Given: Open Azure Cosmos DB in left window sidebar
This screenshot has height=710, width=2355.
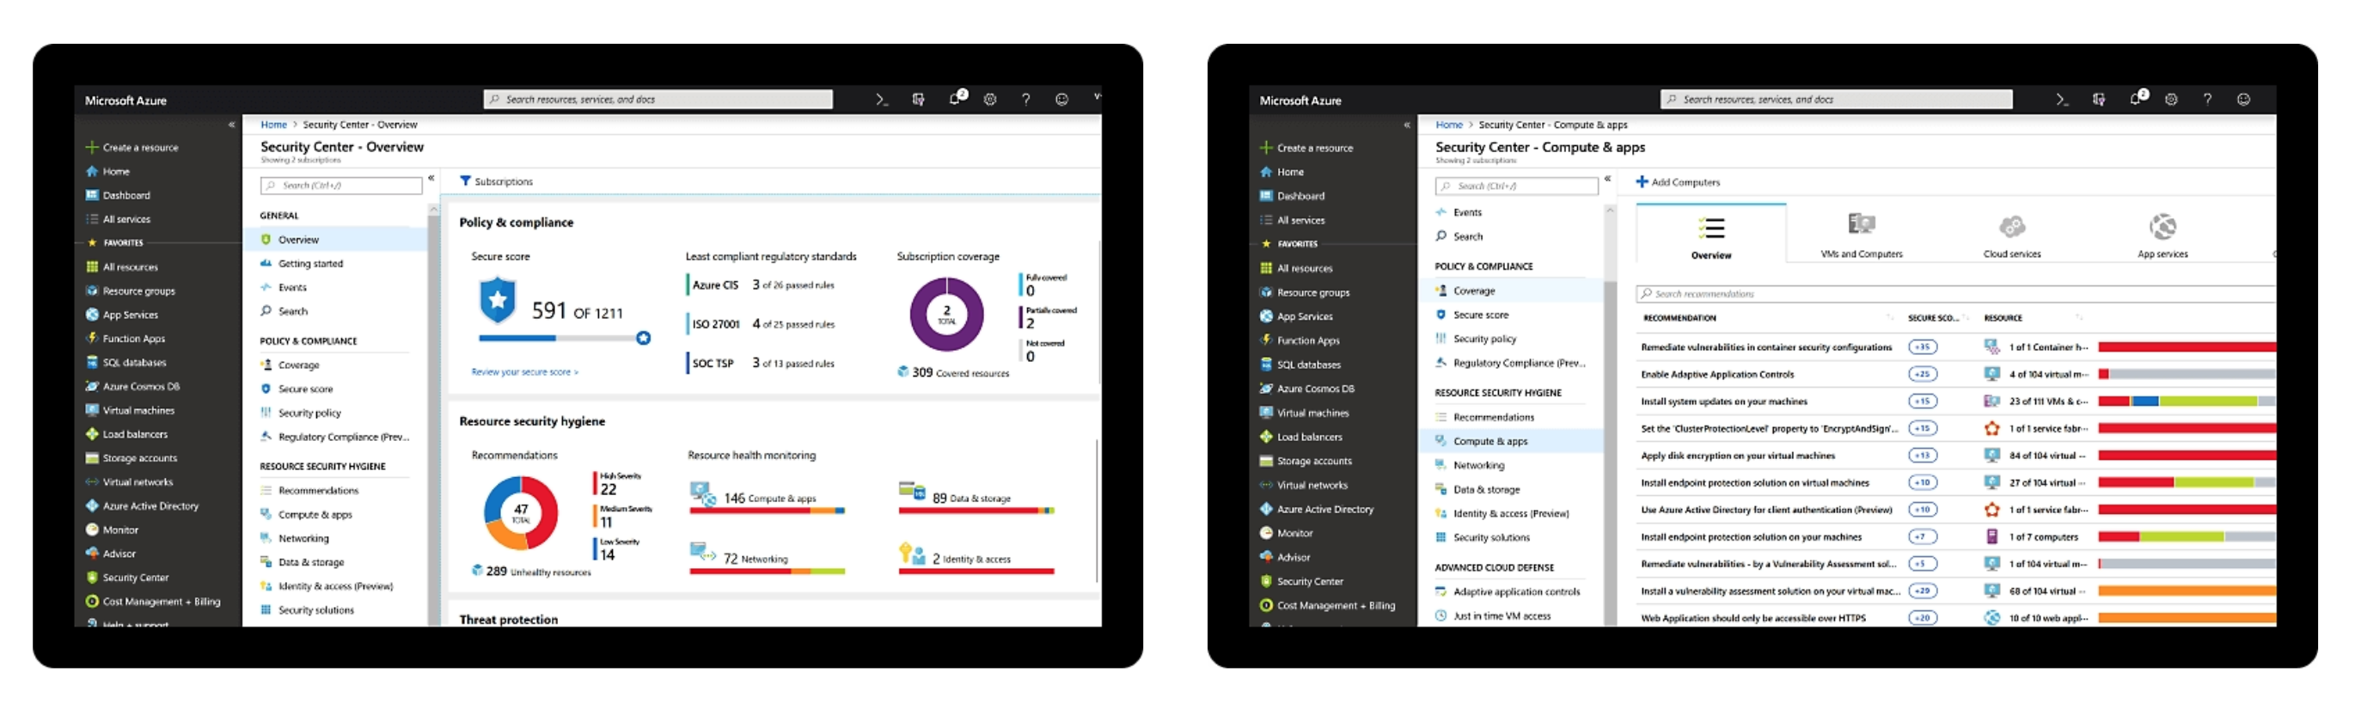Looking at the screenshot, I should [x=132, y=387].
